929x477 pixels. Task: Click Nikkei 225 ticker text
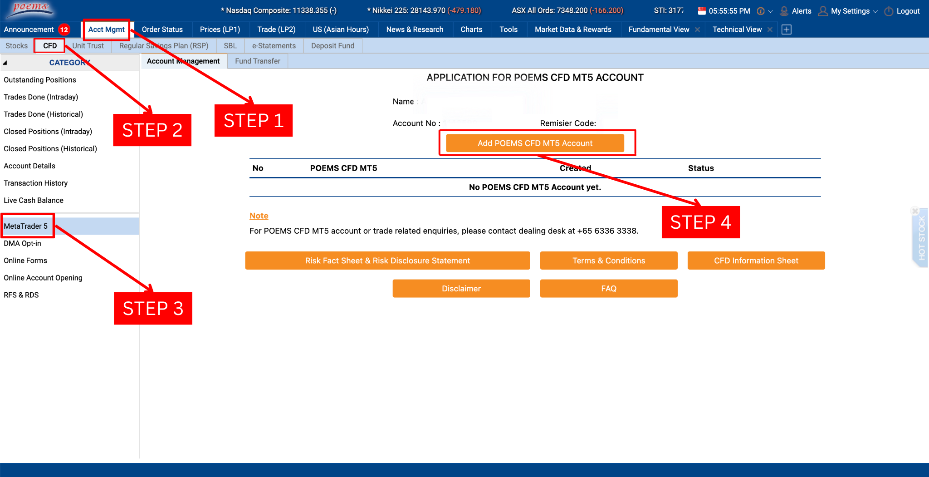(x=424, y=10)
